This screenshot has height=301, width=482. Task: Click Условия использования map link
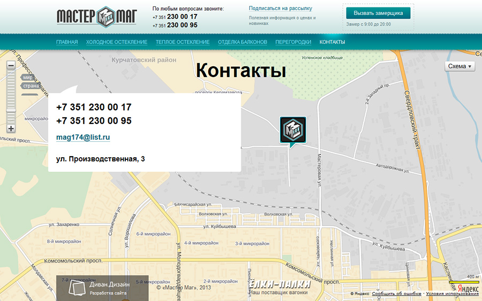453,294
